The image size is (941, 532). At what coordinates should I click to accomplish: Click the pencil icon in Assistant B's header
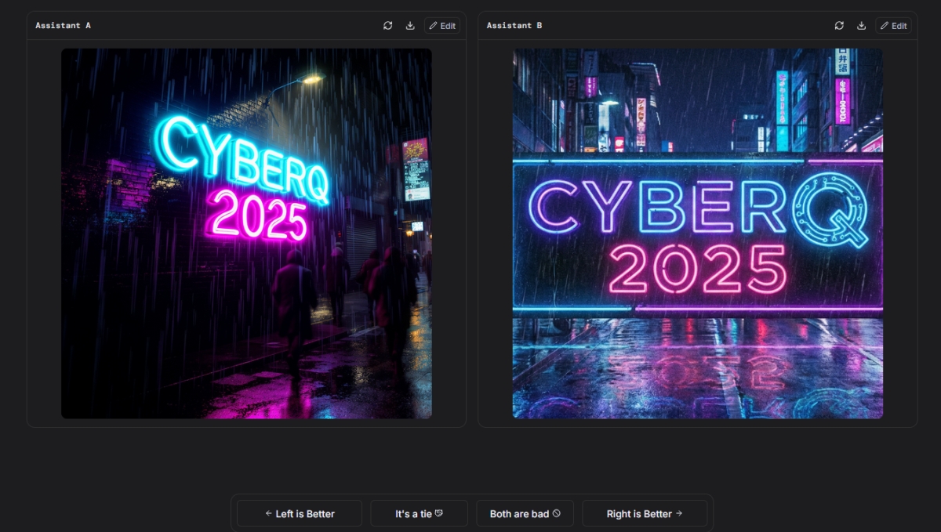tap(885, 26)
